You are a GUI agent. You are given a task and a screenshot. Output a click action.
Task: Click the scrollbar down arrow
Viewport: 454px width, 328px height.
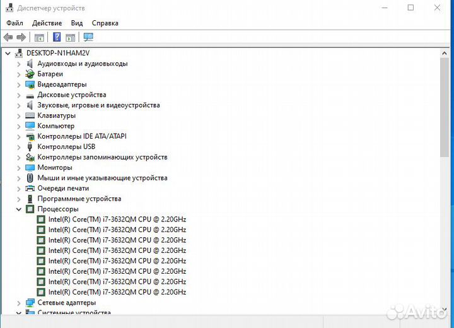(x=445, y=310)
